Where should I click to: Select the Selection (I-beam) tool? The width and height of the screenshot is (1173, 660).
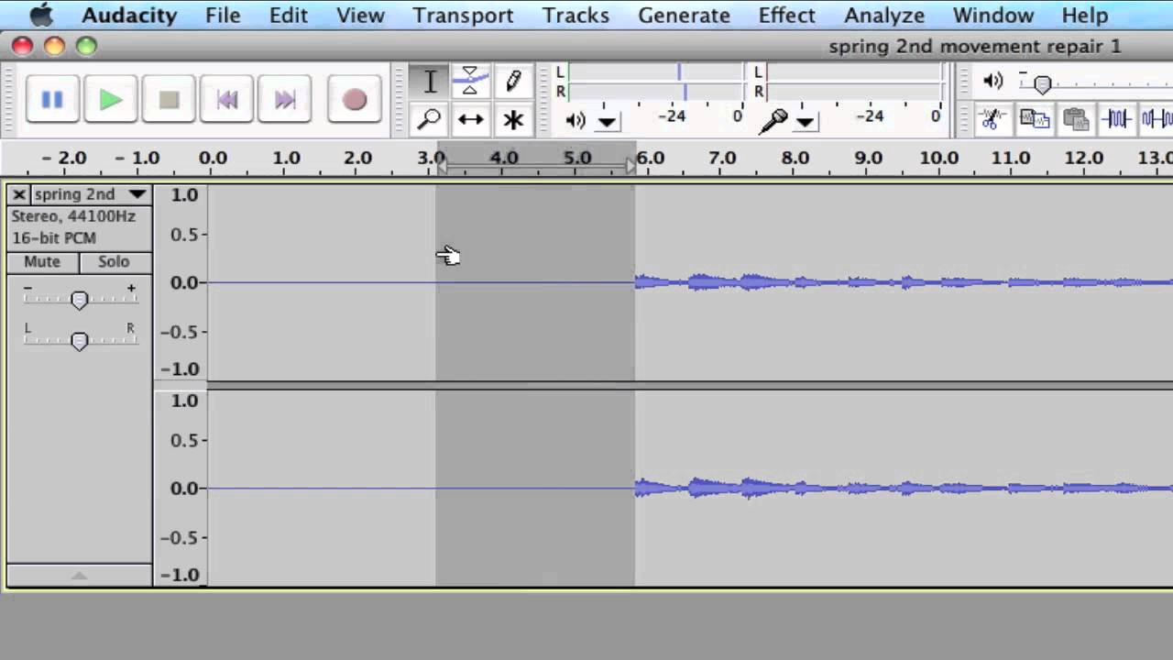click(x=429, y=81)
